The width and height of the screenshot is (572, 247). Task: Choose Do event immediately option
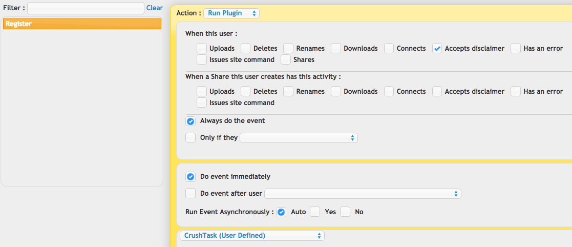click(190, 177)
